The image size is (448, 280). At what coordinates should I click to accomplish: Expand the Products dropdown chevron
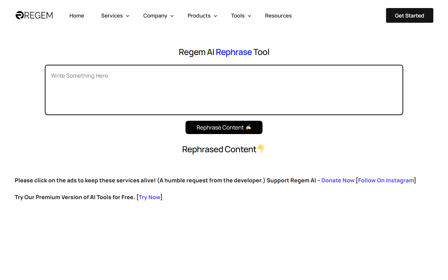pyautogui.click(x=216, y=16)
